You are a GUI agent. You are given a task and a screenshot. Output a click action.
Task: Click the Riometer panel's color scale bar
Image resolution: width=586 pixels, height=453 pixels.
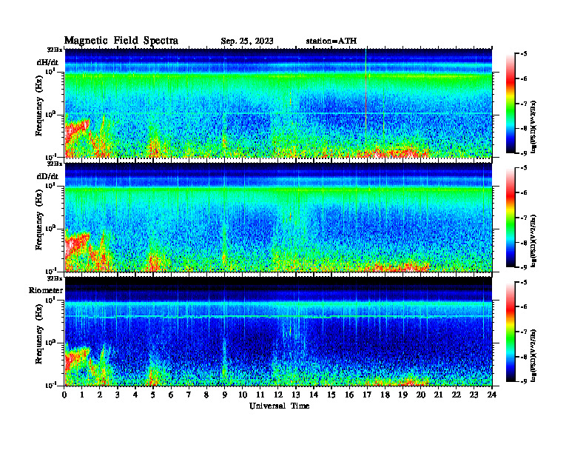511,332
